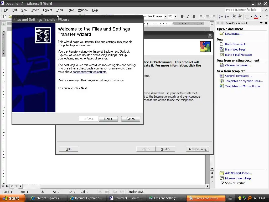Open the font size dropdown
Screen dimensions: 269x202
point(175,17)
